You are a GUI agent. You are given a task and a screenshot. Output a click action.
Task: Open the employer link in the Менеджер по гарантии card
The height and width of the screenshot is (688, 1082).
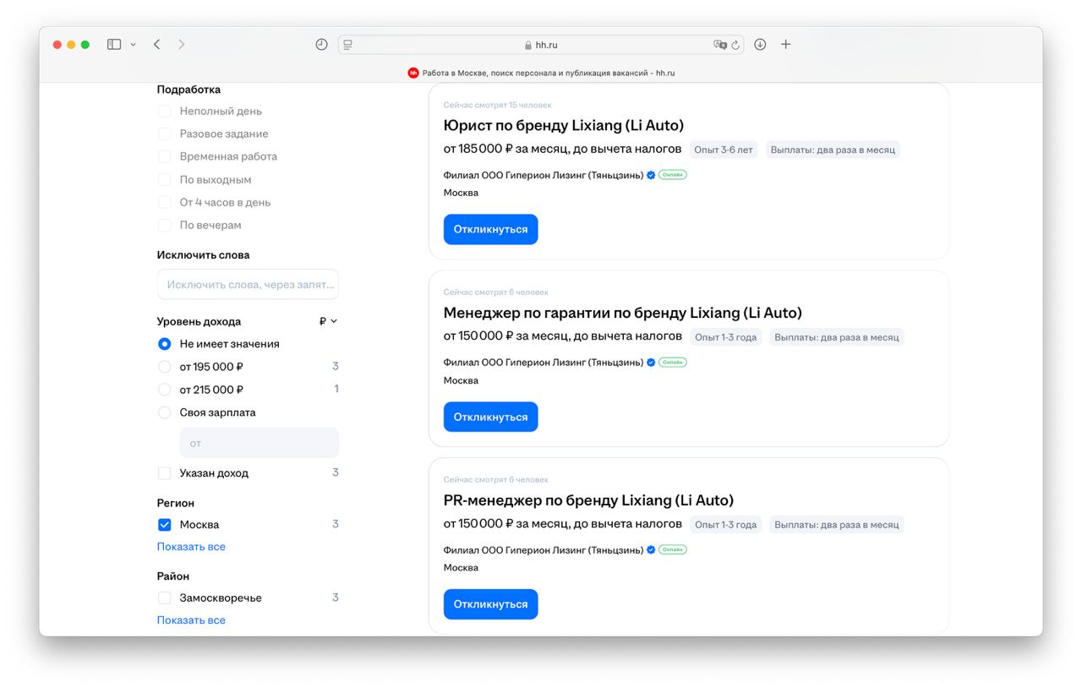(x=544, y=363)
